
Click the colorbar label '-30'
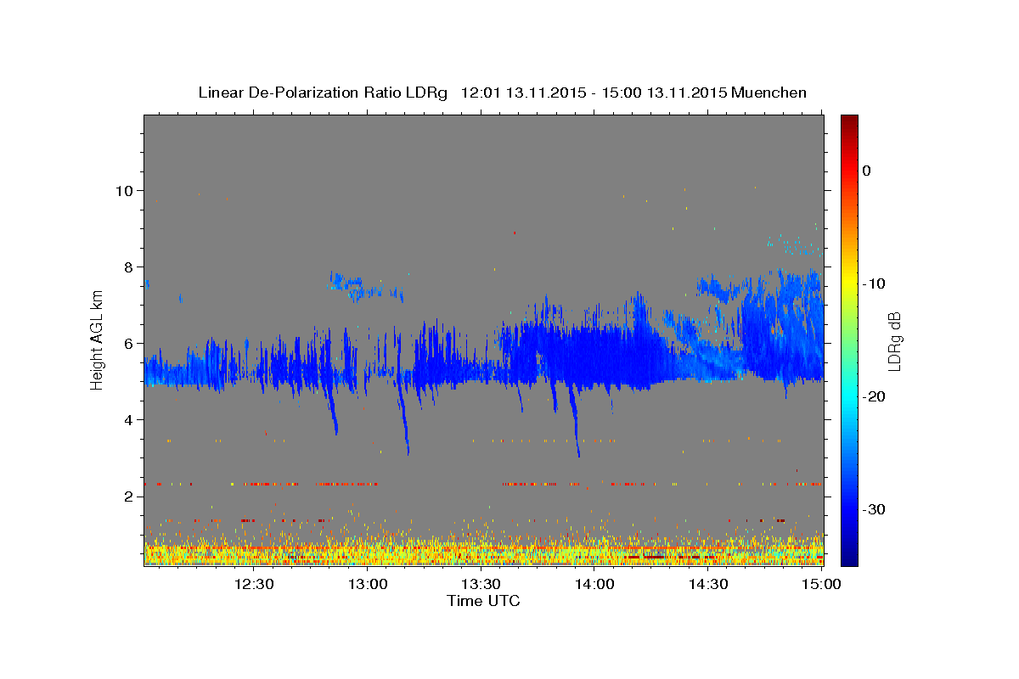[875, 509]
